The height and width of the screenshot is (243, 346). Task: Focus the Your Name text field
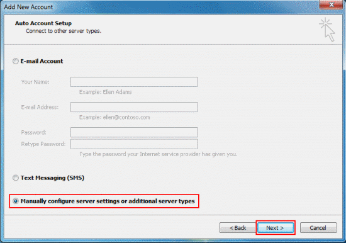coord(134,82)
